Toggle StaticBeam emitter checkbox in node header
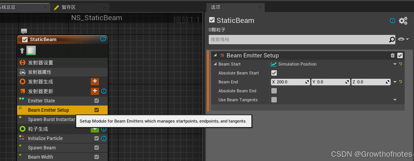This screenshot has width=414, height=161. (25, 40)
